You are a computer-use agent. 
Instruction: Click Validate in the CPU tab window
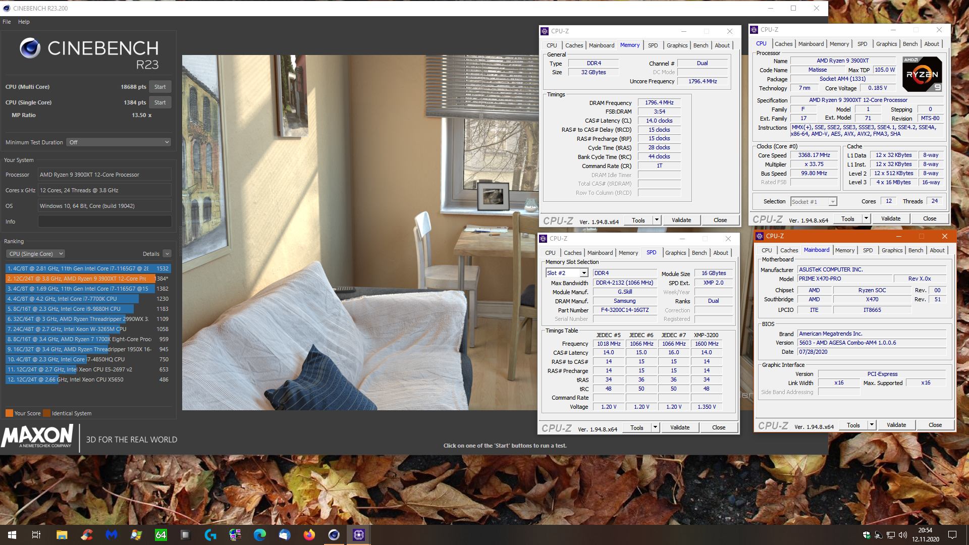click(x=891, y=219)
